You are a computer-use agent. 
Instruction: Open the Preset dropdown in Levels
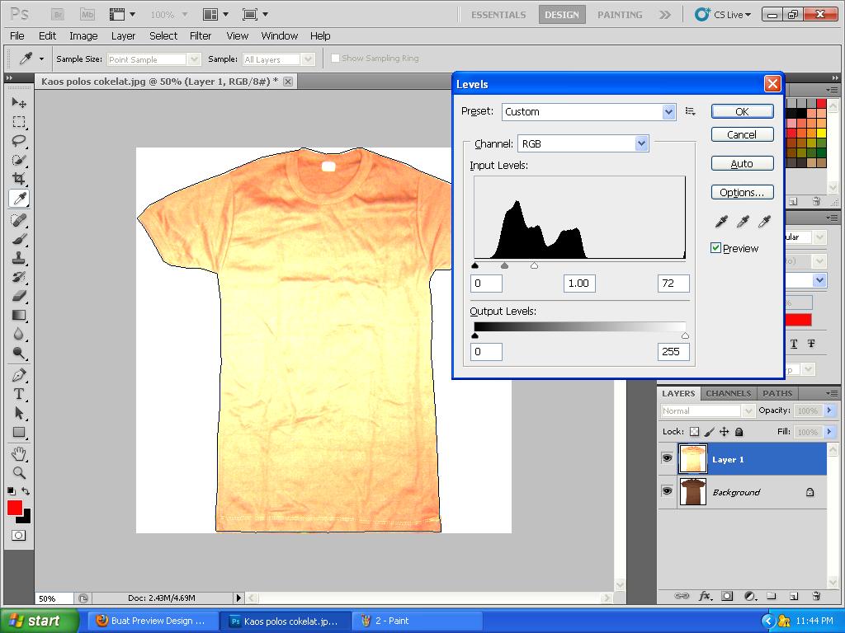(668, 111)
